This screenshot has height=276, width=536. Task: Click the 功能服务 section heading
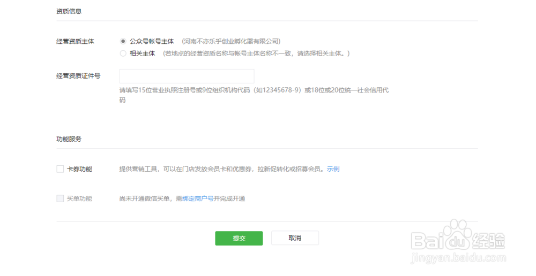(x=69, y=139)
